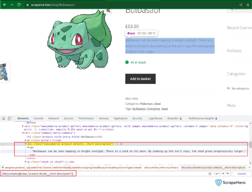Select the div.summary.entry-summary breadcrumb
Viewport: 252px width, 192px height.
[x=161, y=168]
